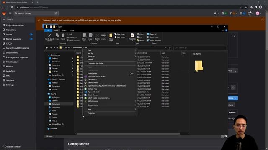Select OS (C:) drive in navigation pane
Viewport: 268px width, 150px height.
coord(53,121)
